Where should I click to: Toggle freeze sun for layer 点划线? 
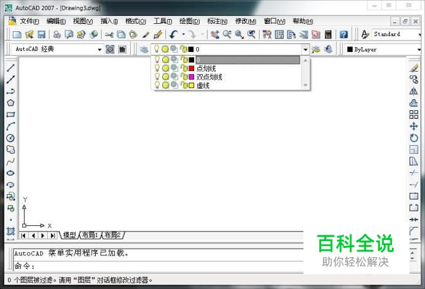(165, 68)
